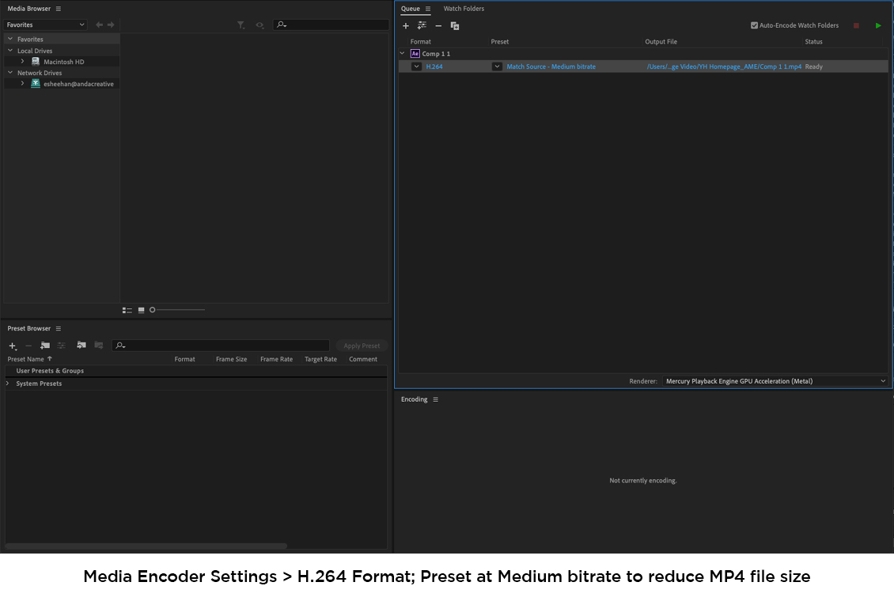Click the back arrow in Media Browser

(99, 25)
